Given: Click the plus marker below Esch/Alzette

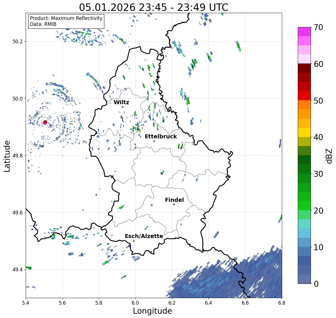Looking at the screenshot, I should point(134,241).
